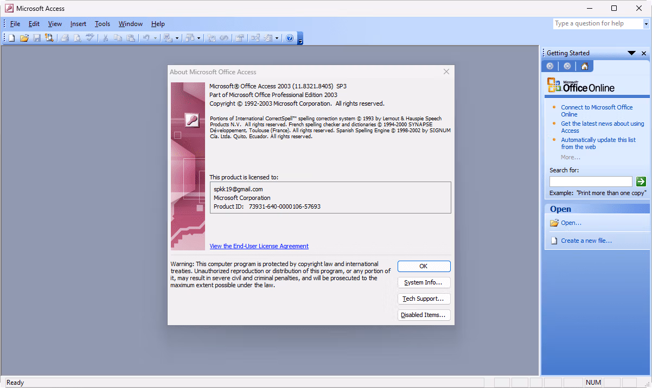Click the green search Go arrow button
Image resolution: width=652 pixels, height=388 pixels.
tap(641, 182)
